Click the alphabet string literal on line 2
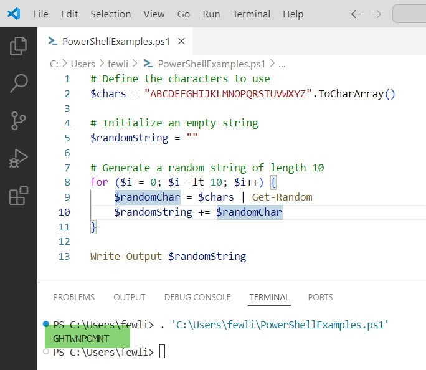Screen dimensions: 426x370 (228, 94)
